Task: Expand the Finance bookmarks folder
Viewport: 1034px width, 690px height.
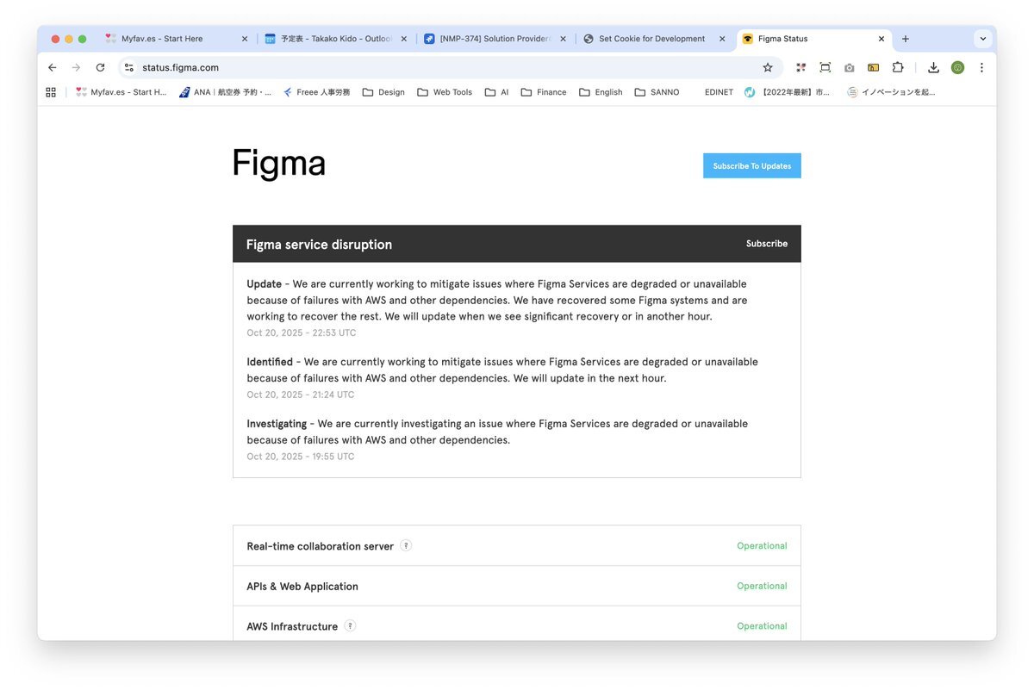Action: (x=544, y=92)
